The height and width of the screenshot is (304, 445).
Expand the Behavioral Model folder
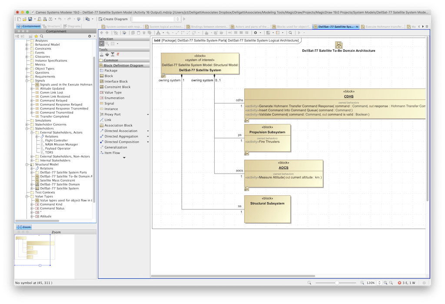pyautogui.click(x=27, y=45)
